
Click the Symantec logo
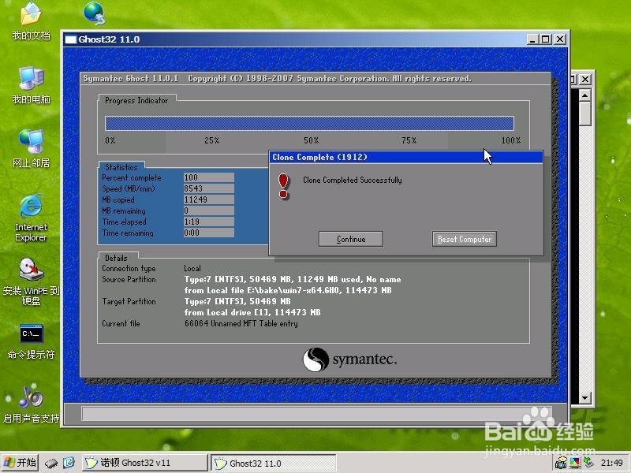click(349, 359)
